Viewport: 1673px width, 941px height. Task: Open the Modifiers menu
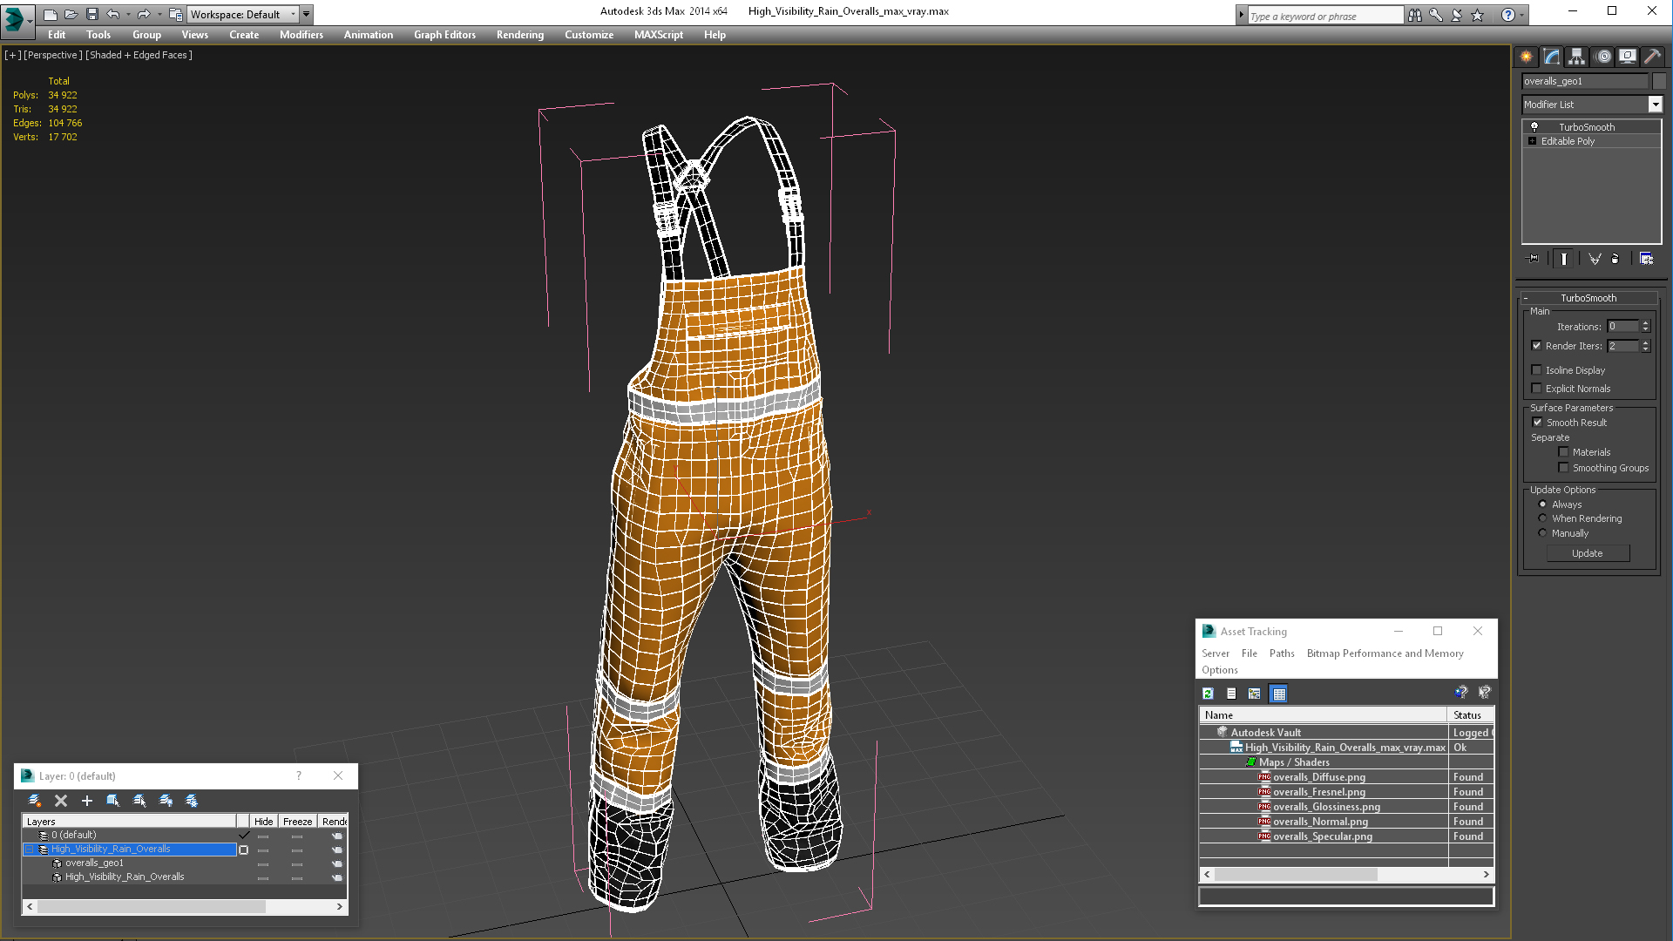(301, 35)
